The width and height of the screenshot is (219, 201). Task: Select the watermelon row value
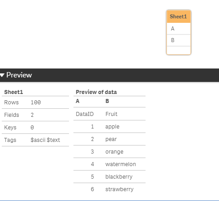point(120,164)
